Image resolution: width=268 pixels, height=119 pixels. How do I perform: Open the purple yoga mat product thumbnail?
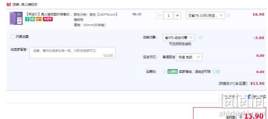pos(16,18)
